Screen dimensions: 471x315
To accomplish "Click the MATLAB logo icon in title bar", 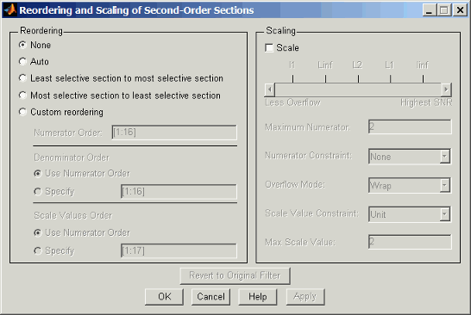I will point(9,9).
